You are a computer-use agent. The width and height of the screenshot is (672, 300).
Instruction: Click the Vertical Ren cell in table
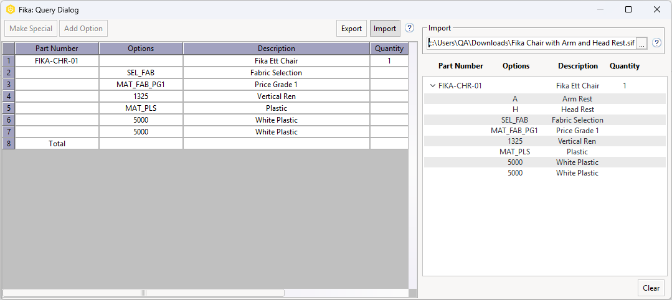[x=277, y=96]
